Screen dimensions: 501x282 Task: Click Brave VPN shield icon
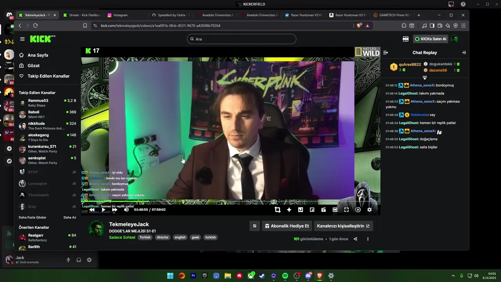tap(456, 25)
